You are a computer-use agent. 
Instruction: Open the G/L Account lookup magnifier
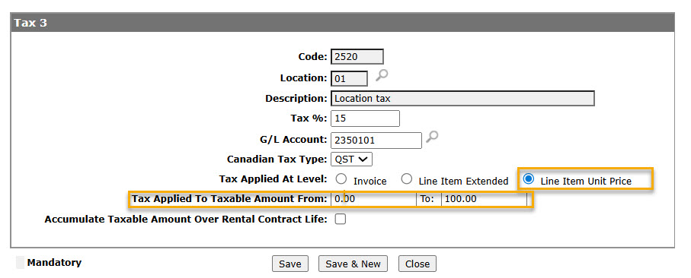432,137
